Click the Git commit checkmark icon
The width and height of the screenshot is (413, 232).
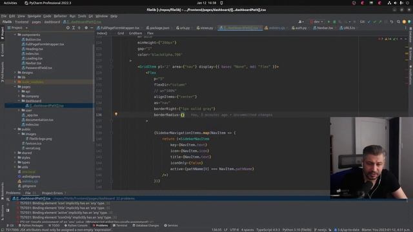coord(374,22)
